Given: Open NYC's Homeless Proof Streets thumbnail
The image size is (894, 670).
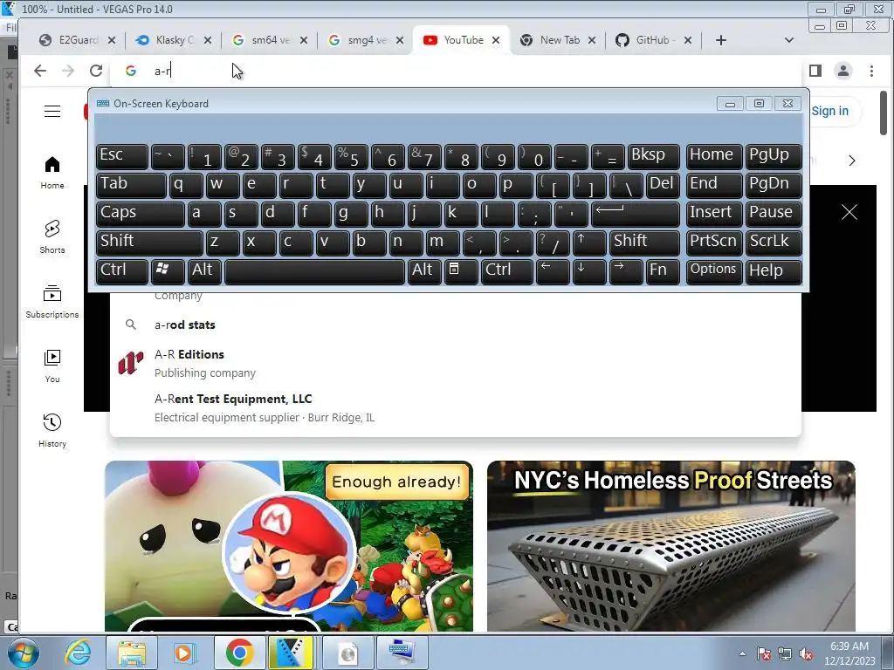Looking at the screenshot, I should coord(671,546).
